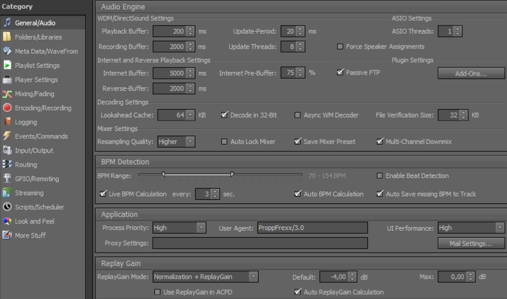507x299 pixels.
Task: Check Use ReplayGain in ACPD
Action: tap(158, 292)
